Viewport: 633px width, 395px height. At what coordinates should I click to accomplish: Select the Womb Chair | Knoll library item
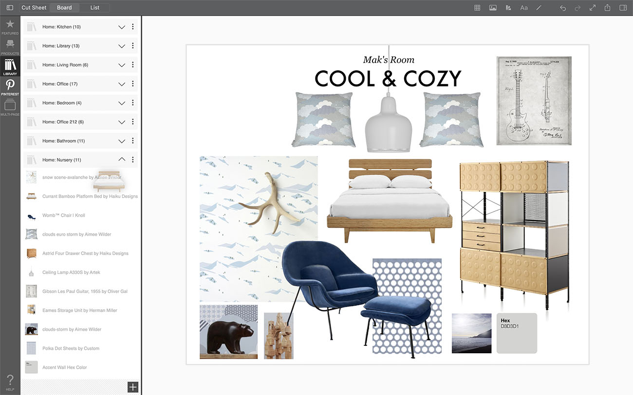[63, 216]
